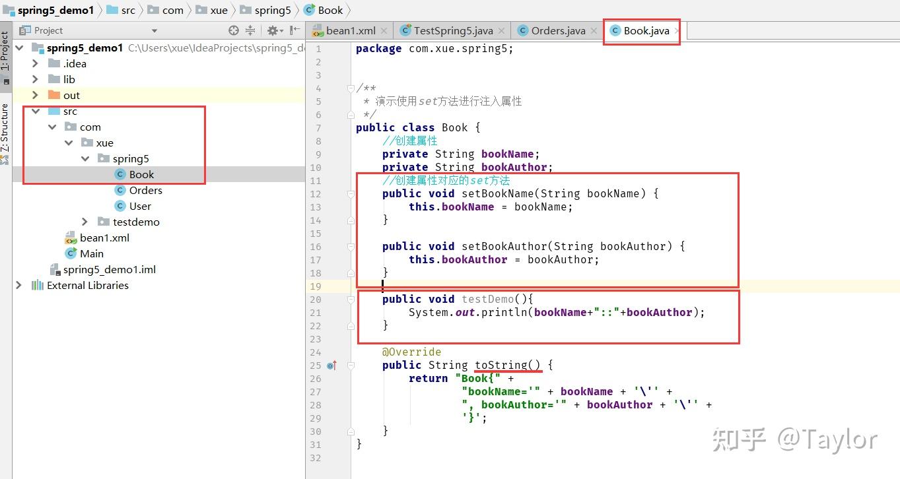The height and width of the screenshot is (479, 900).
Task: Click the package com.xue.spring5 declaration line
Action: coord(434,48)
